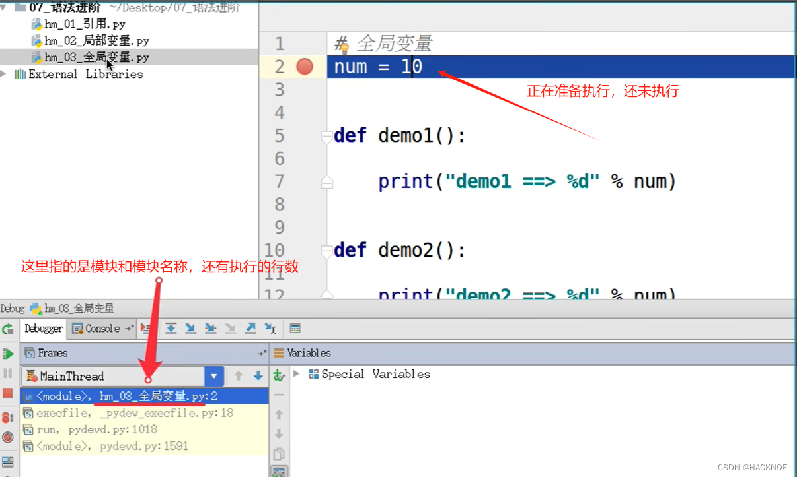Click Show Execution Point icon
The image size is (797, 477).
tap(147, 328)
